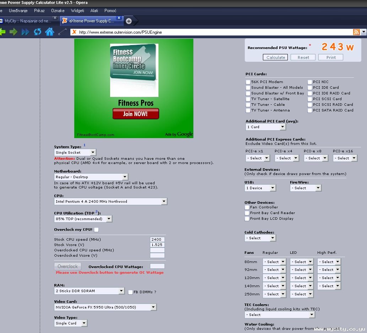
Task: Click Overclocked CPU speed field
Action: click(157, 250)
